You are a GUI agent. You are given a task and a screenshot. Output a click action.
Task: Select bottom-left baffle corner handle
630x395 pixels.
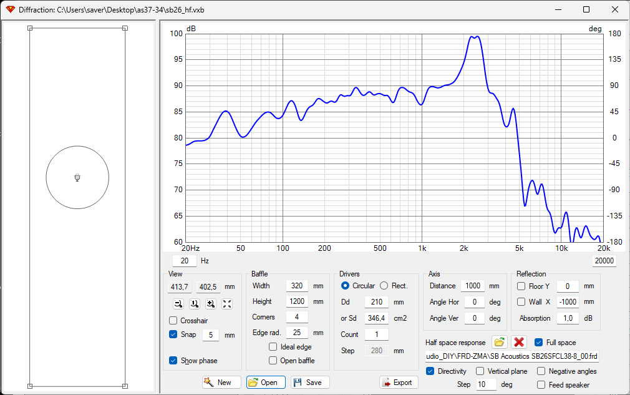pos(30,386)
